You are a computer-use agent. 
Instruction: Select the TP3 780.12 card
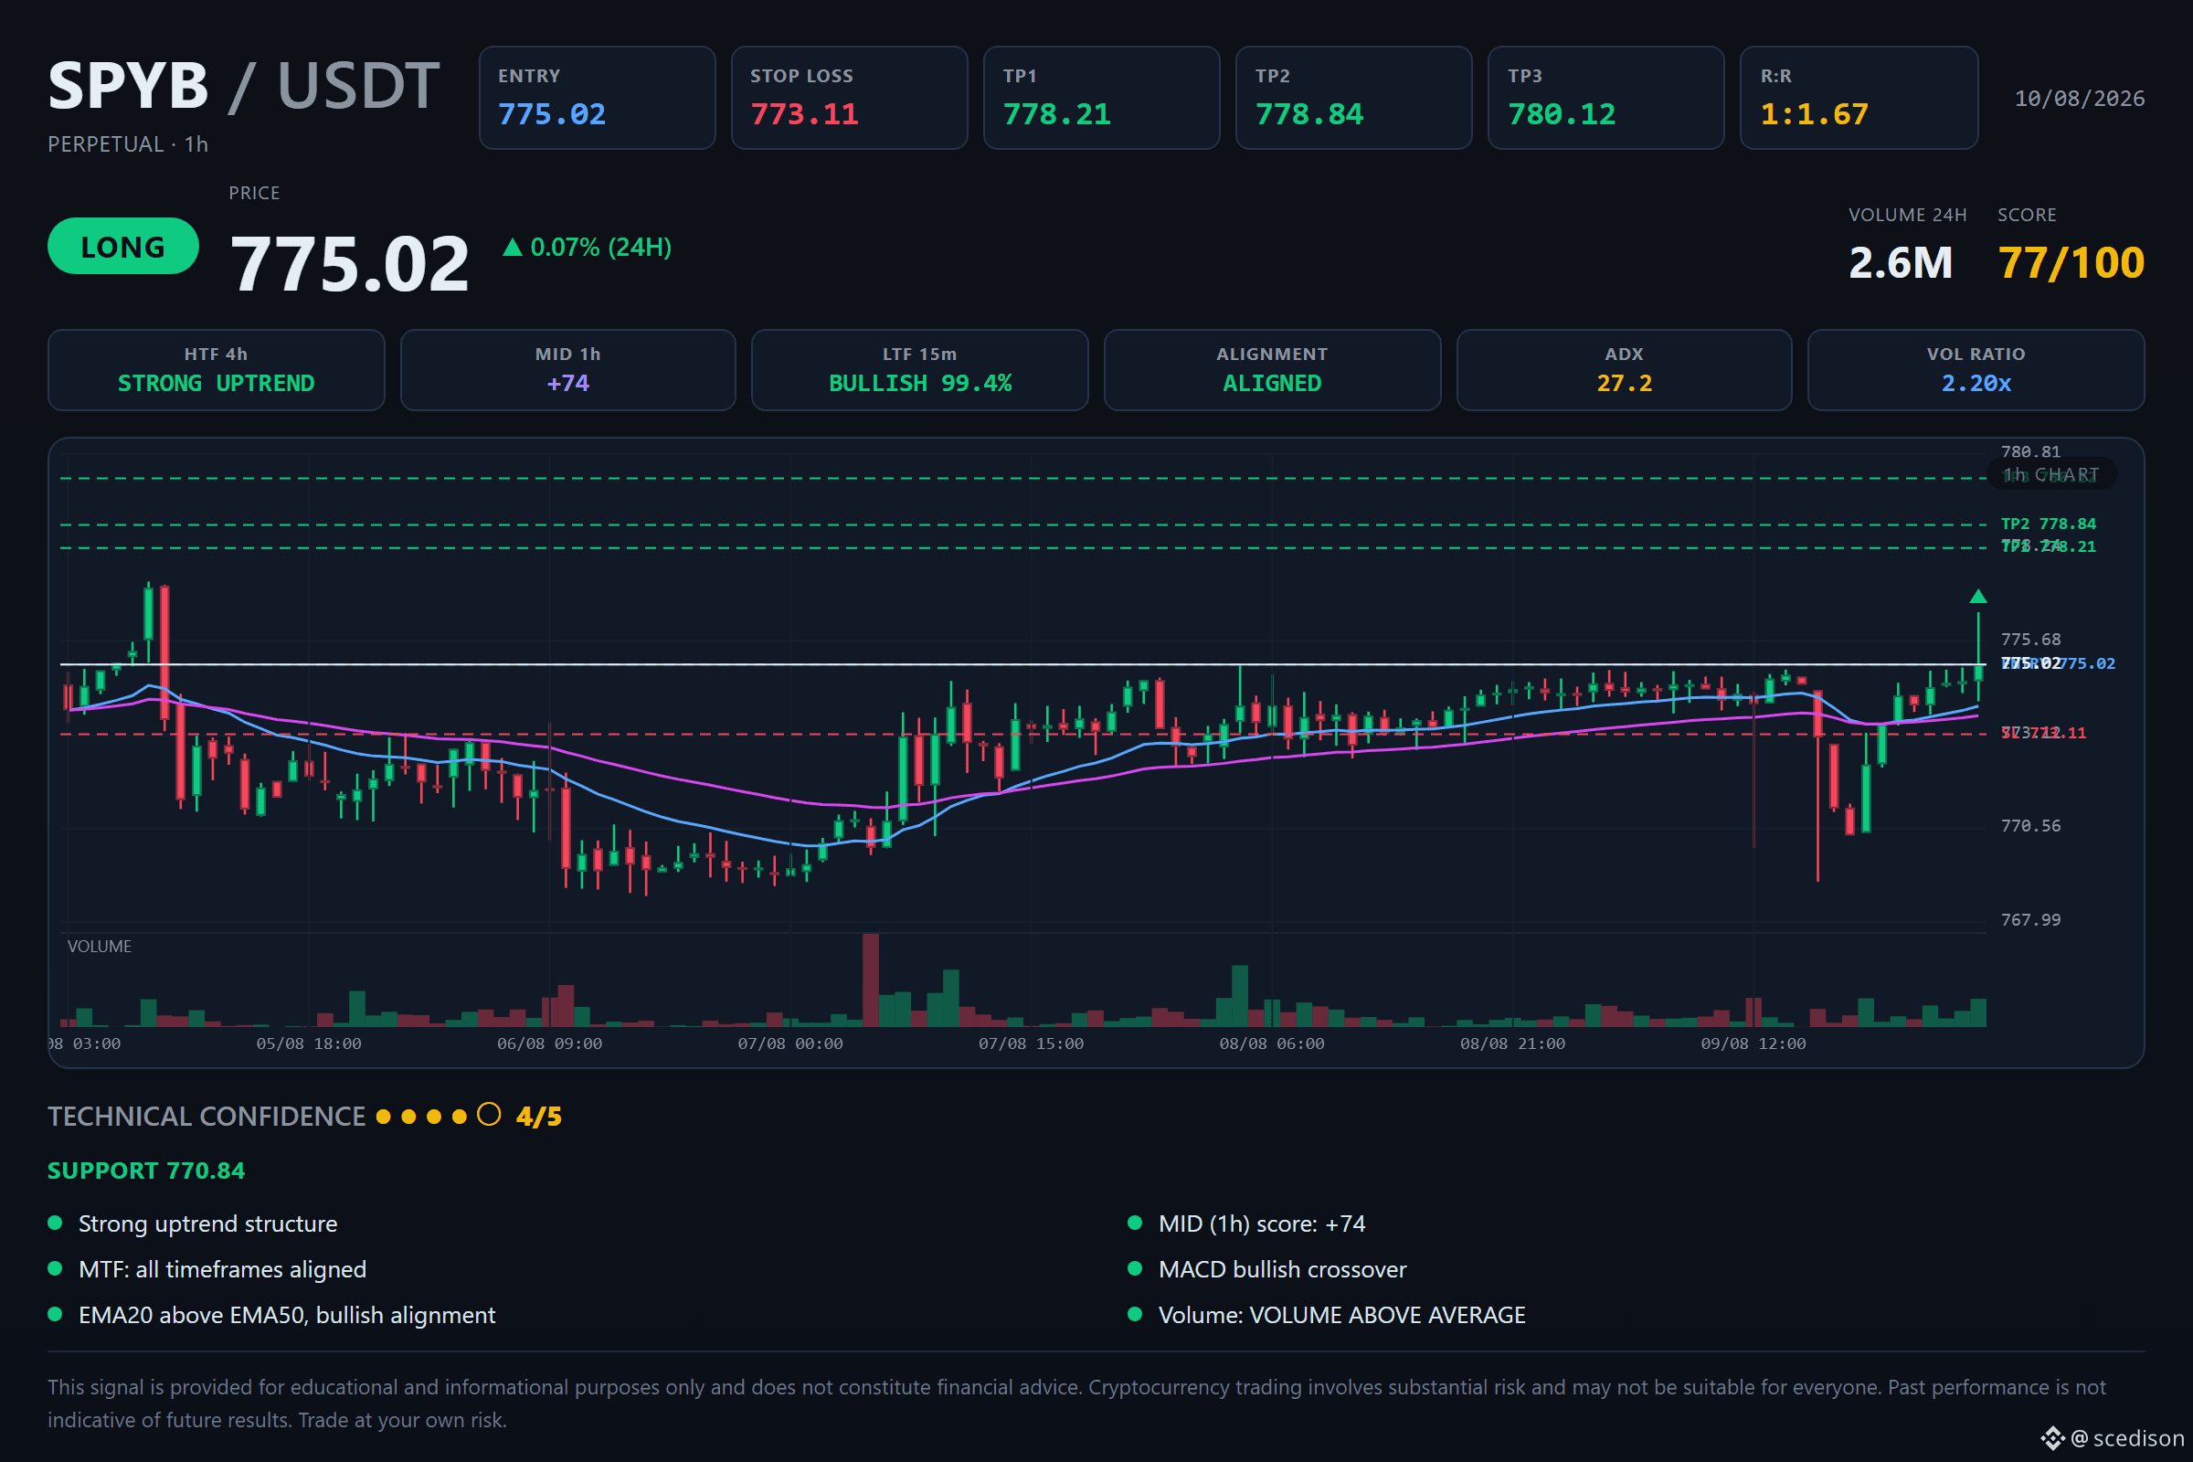coord(1605,98)
